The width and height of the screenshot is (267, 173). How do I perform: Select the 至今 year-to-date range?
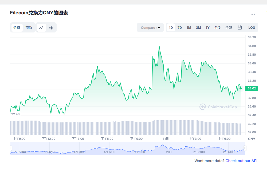pyautogui.click(x=217, y=27)
